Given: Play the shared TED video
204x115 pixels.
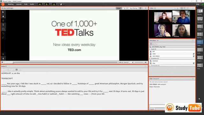Looking at the screenshot, I should [x=2, y=62].
